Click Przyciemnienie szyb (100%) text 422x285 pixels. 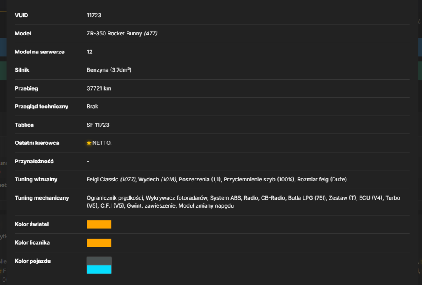[x=259, y=179]
